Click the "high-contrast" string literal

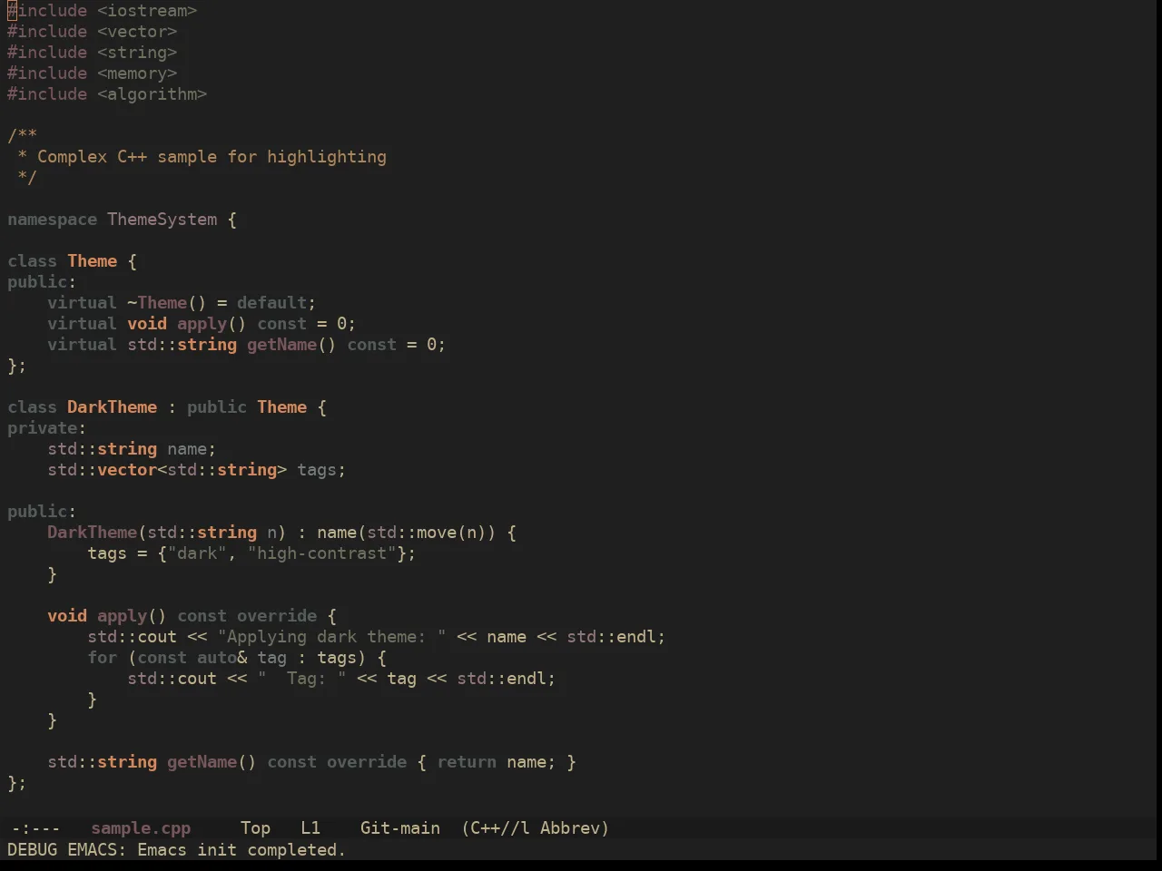(x=321, y=553)
